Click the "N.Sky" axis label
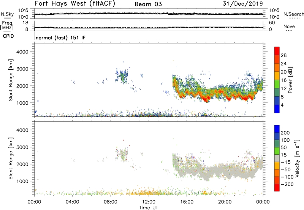Screen dimensions: 304x210 7,14
